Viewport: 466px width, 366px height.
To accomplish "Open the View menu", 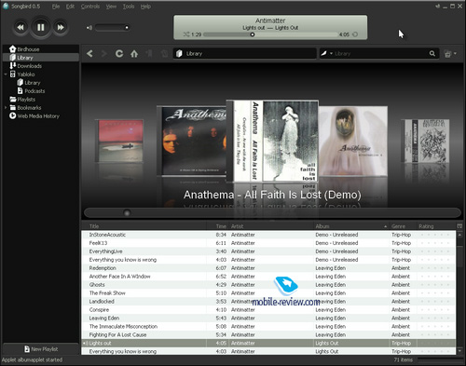I will click(x=111, y=7).
